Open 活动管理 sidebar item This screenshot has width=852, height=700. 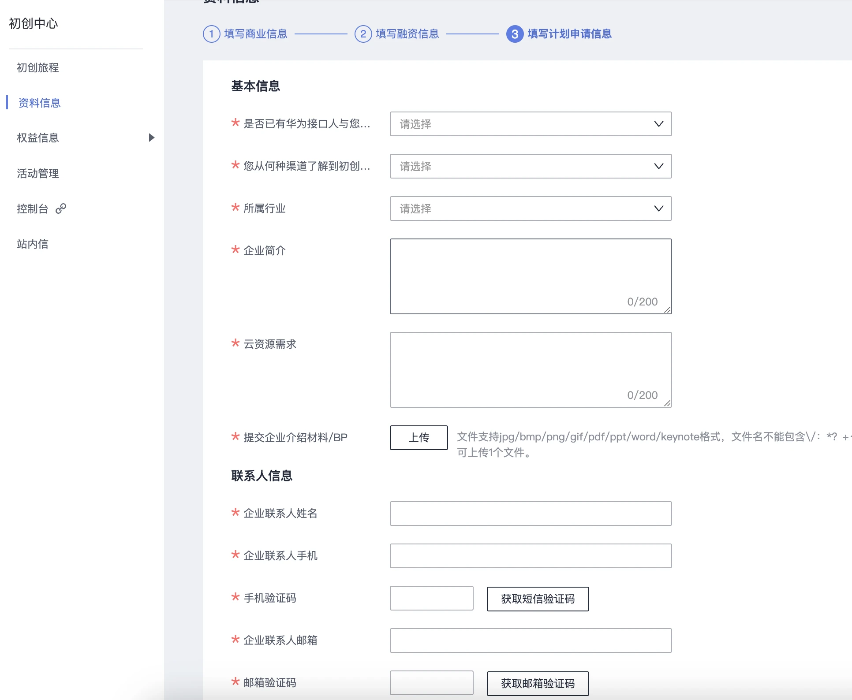(x=38, y=173)
